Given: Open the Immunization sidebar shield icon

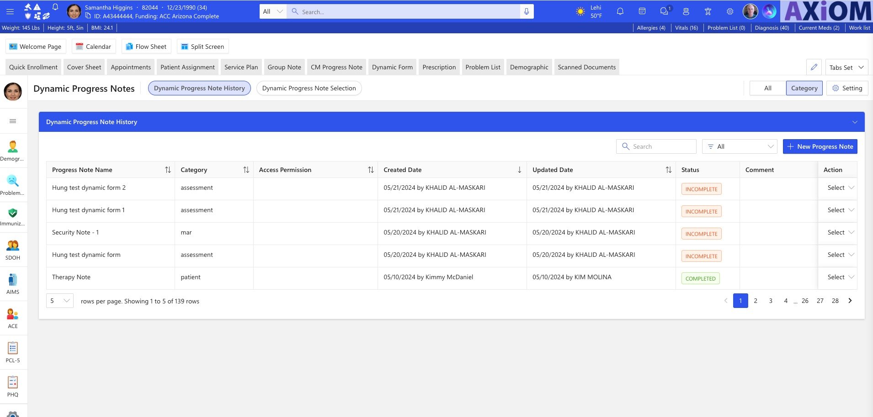Looking at the screenshot, I should point(13,216).
